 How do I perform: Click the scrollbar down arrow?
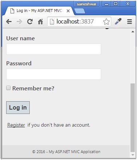[133, 155]
